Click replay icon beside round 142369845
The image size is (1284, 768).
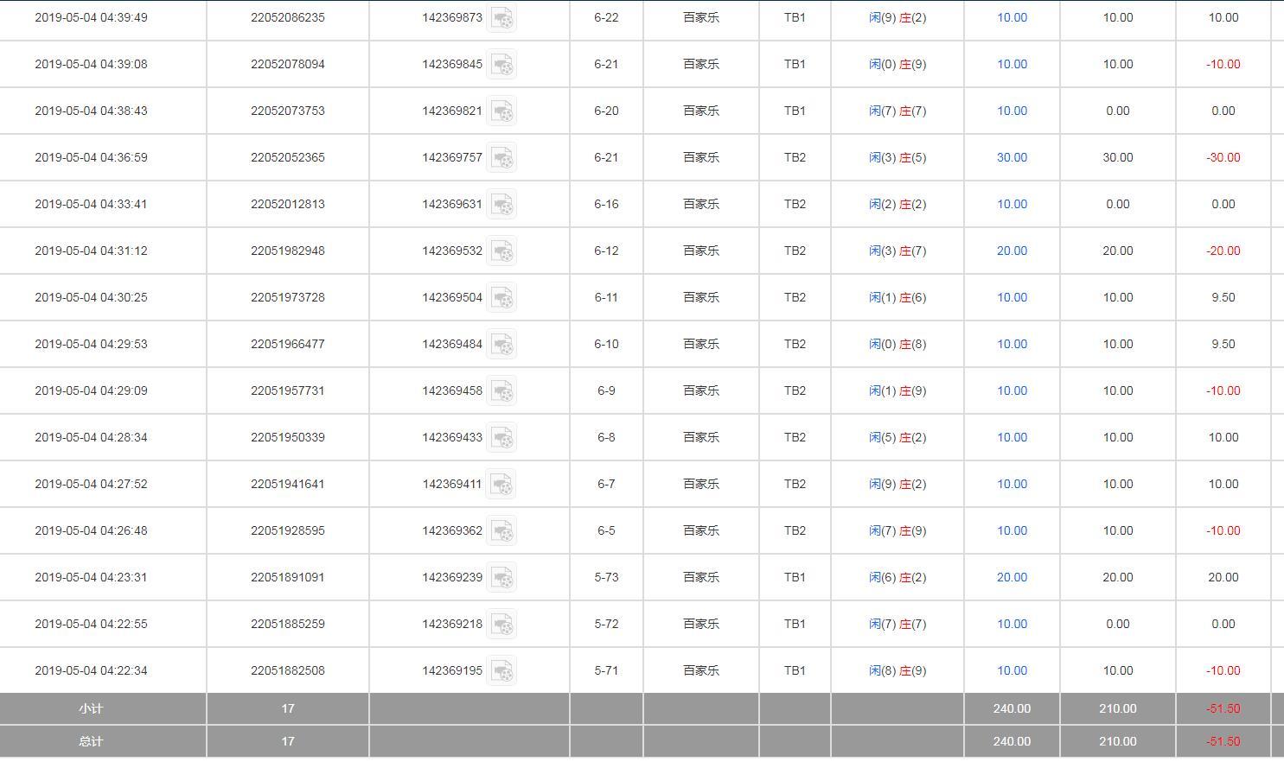(x=501, y=65)
